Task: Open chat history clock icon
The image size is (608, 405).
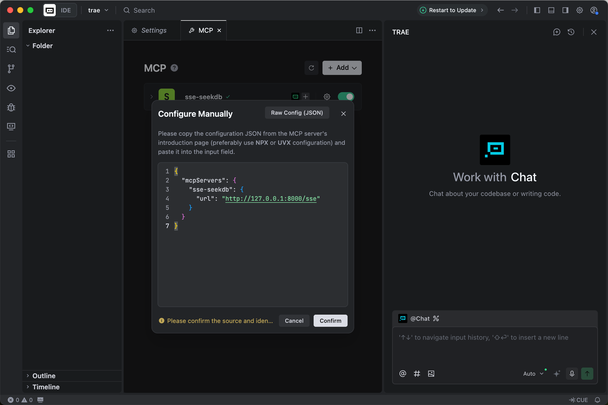Action: pos(571,32)
